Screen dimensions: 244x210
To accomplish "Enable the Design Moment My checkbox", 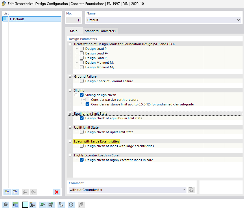I will tap(82, 67).
